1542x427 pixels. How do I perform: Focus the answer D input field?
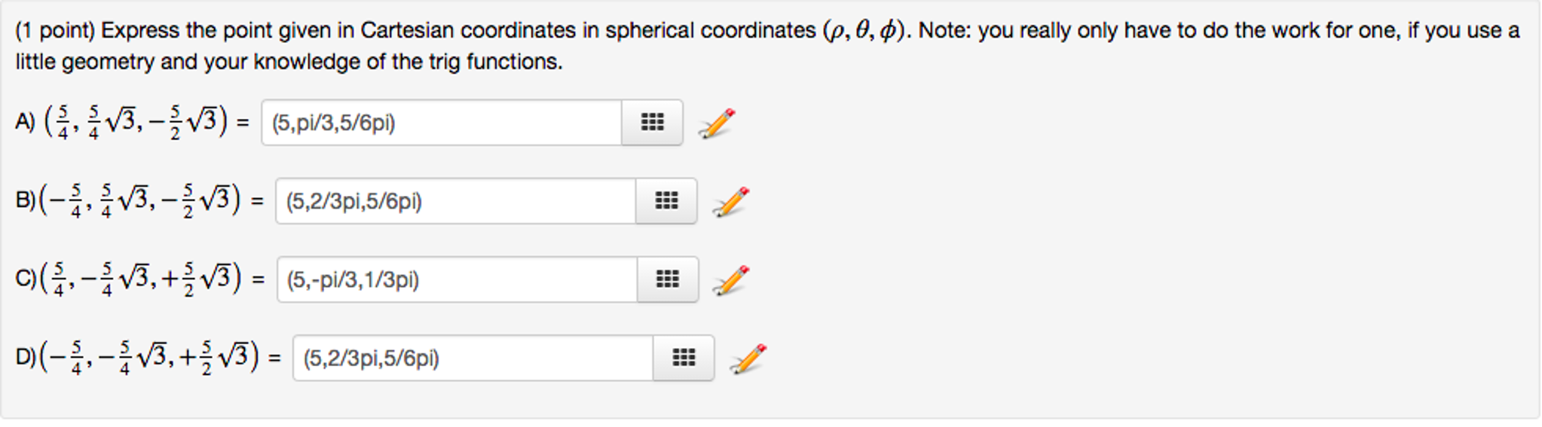point(473,358)
